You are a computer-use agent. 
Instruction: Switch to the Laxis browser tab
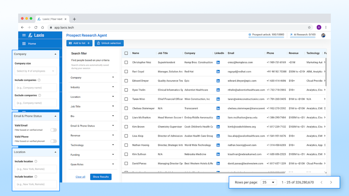click(x=52, y=19)
